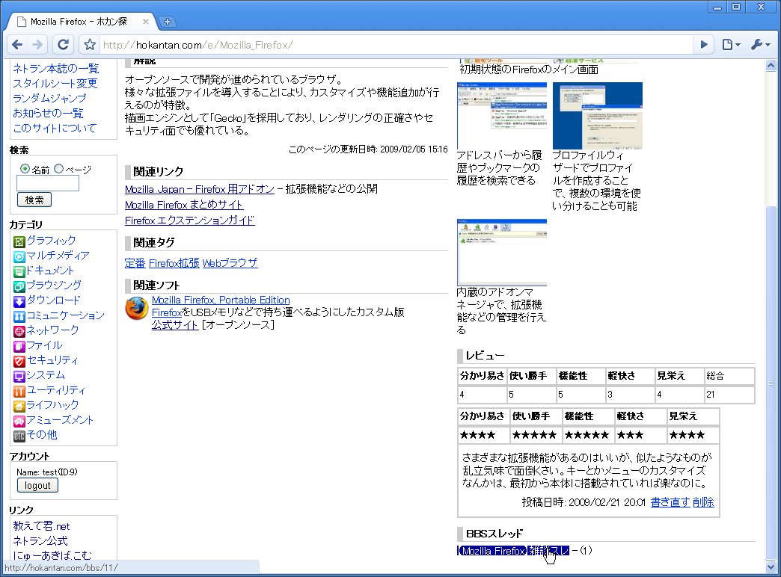Click the 検索 search button
This screenshot has width=781, height=577.
(34, 200)
